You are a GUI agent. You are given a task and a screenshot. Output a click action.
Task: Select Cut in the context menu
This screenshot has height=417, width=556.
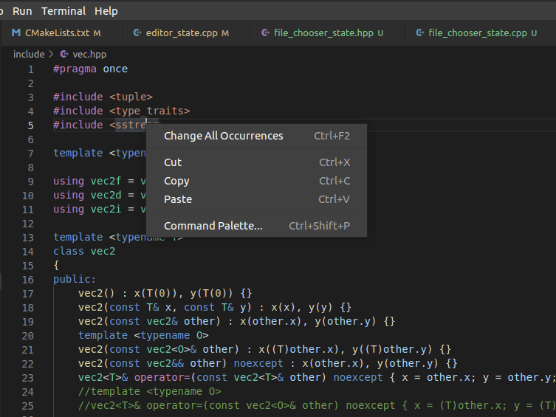coord(256,162)
